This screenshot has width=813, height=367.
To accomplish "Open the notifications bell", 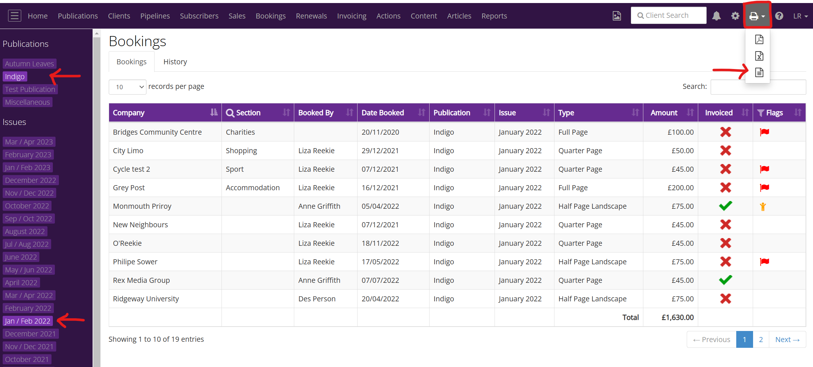I will [x=716, y=16].
